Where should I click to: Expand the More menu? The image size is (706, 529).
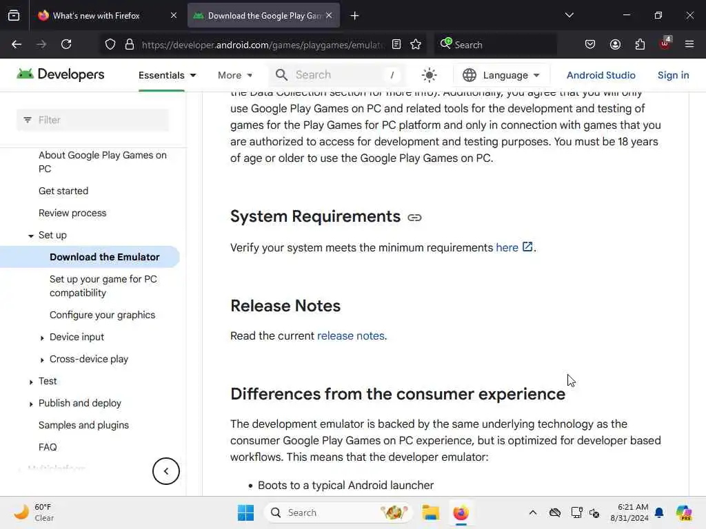pos(235,75)
